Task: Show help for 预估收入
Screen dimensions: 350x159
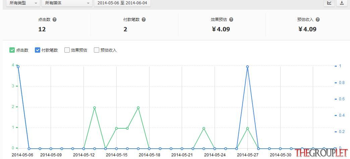Action: 317,20
